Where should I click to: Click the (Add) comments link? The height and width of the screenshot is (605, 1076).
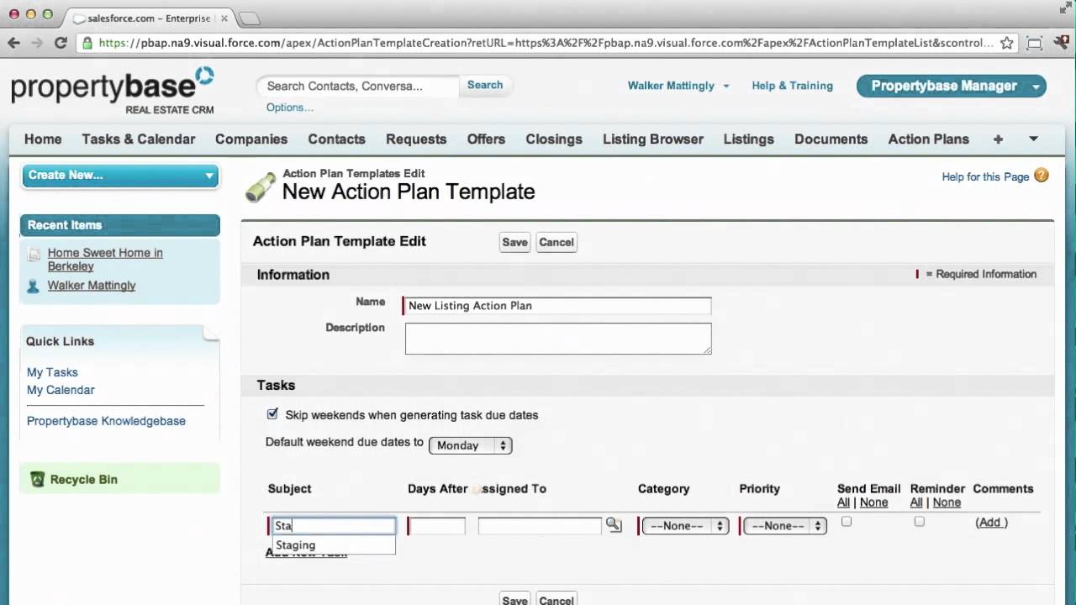[991, 523]
